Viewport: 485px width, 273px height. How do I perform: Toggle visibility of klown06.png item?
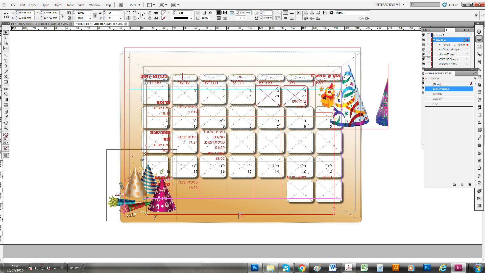424,54
